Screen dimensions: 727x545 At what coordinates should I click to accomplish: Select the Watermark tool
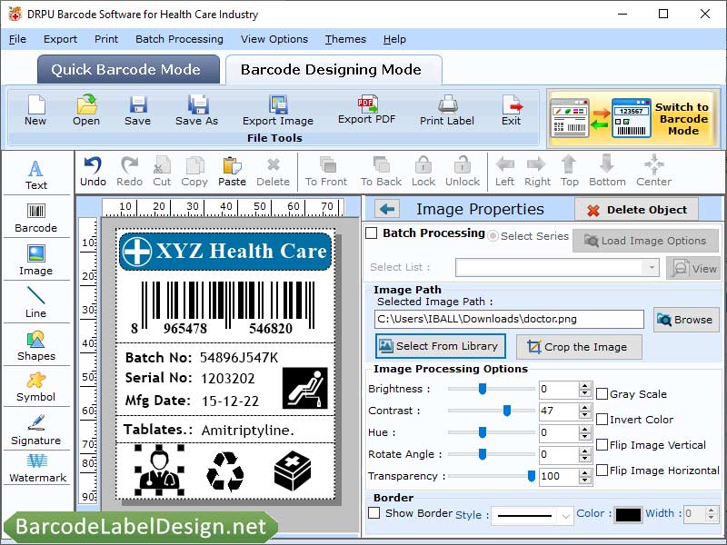[37, 468]
